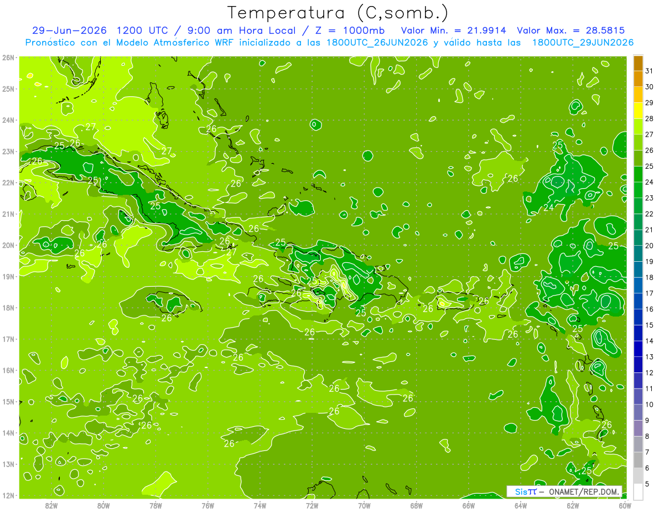Click the colorbar legend value 20

[649, 246]
